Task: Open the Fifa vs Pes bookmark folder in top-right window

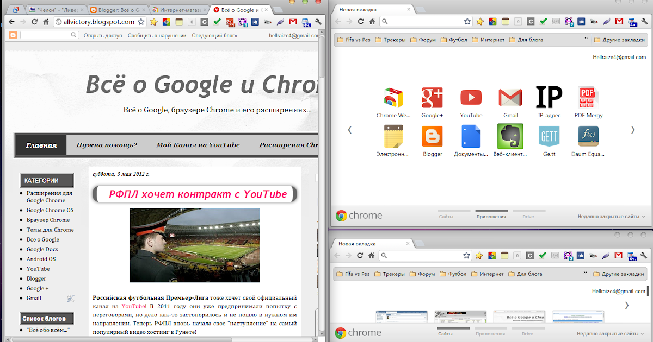Action: (353, 40)
